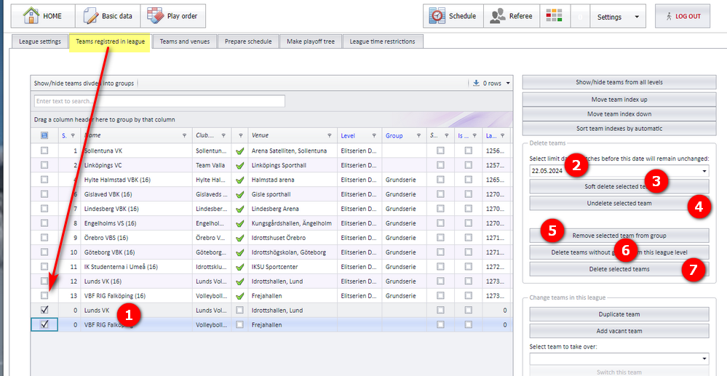Open the Select team to take over combo box
The height and width of the screenshot is (376, 727).
coord(619,359)
